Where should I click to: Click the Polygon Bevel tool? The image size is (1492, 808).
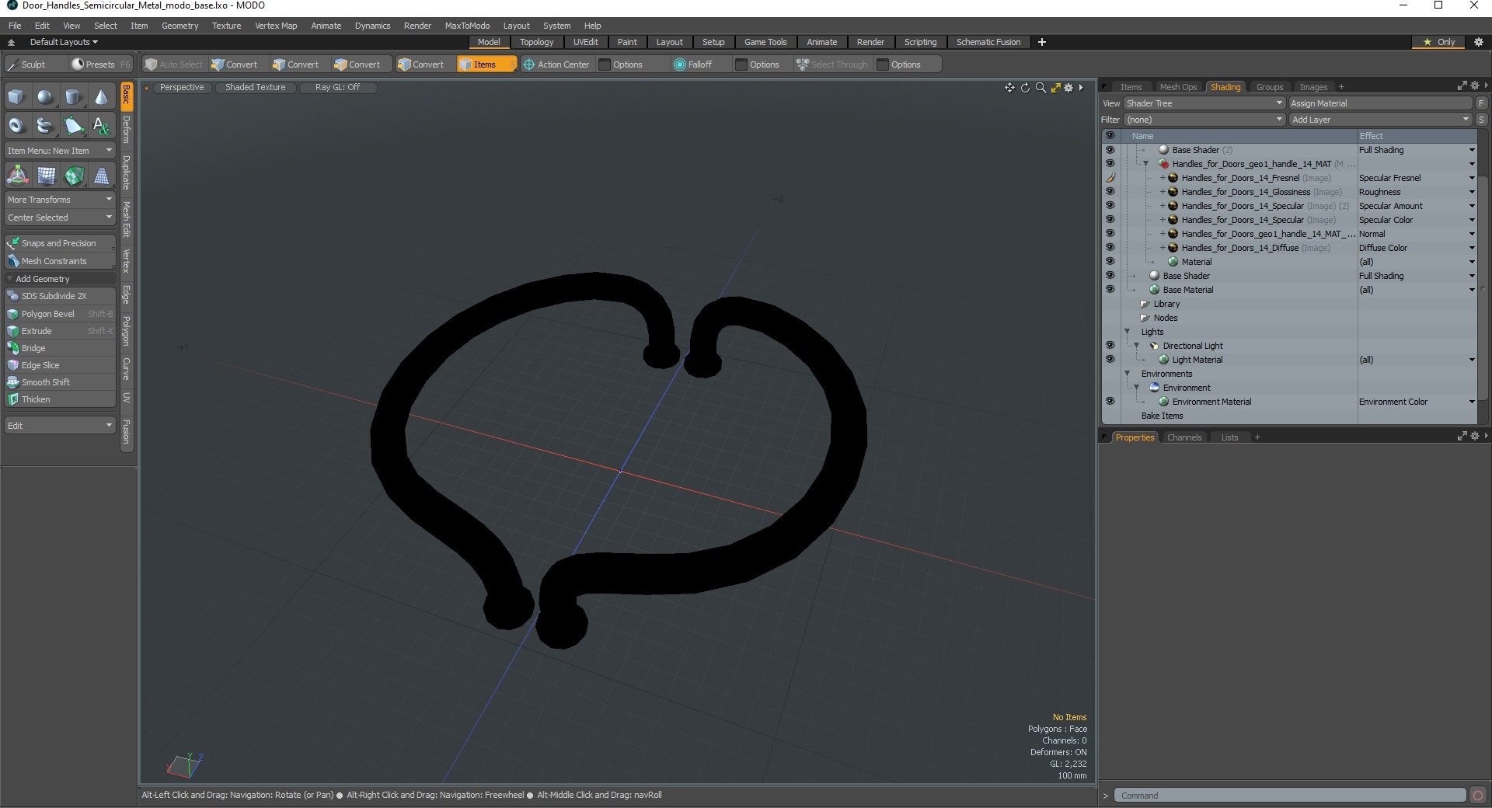[60, 314]
